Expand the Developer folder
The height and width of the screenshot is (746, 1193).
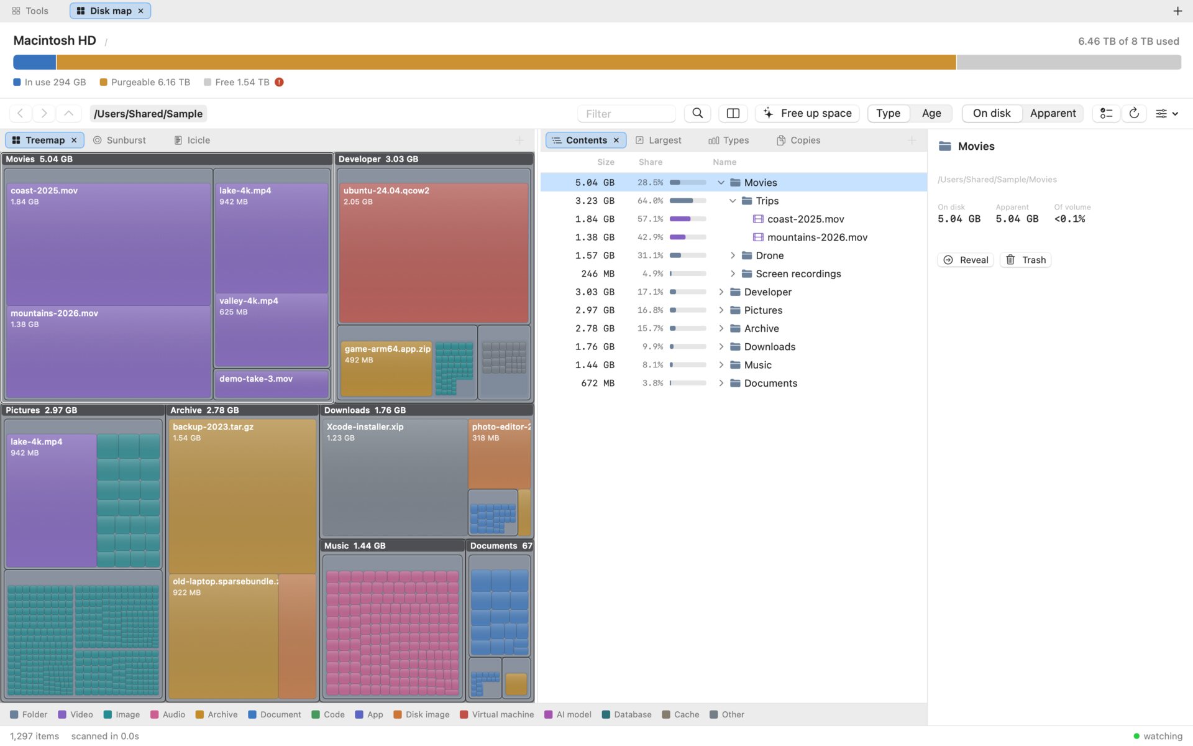[721, 292]
